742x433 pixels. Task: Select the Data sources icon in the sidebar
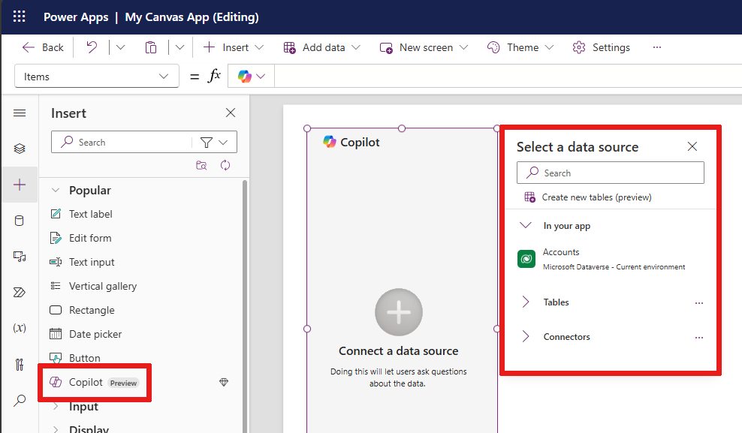[20, 220]
